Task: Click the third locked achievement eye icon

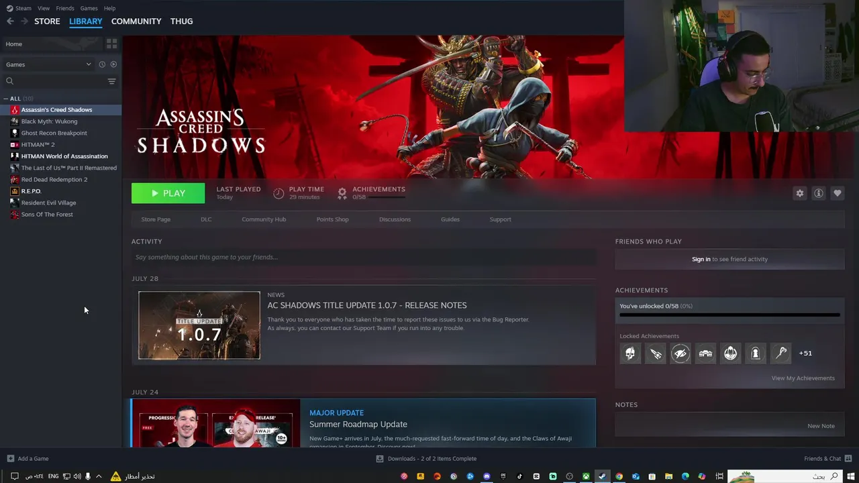Action: point(680,353)
